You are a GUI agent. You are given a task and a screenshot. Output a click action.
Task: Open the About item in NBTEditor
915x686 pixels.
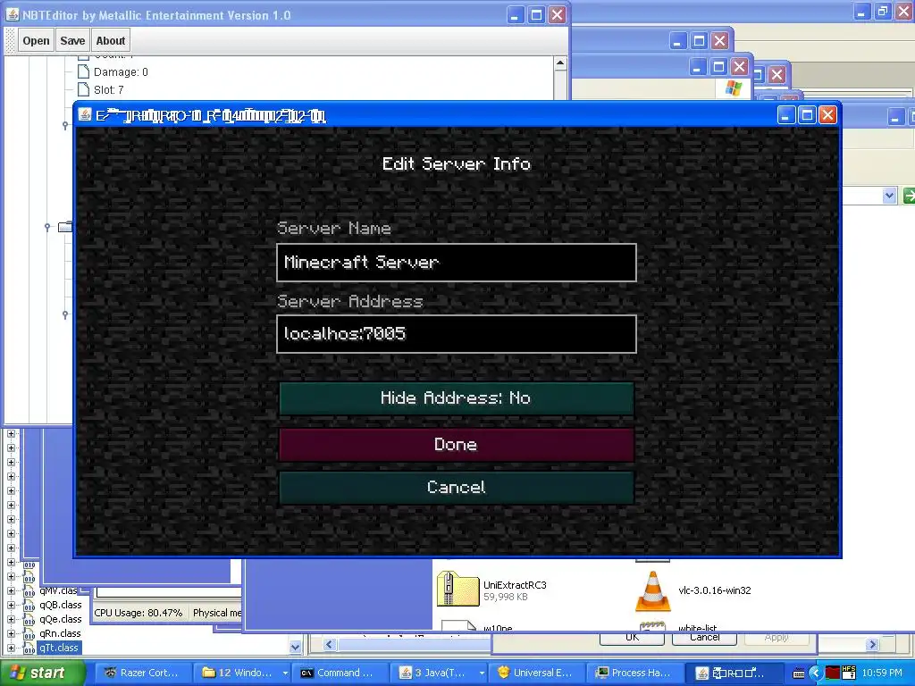110,41
